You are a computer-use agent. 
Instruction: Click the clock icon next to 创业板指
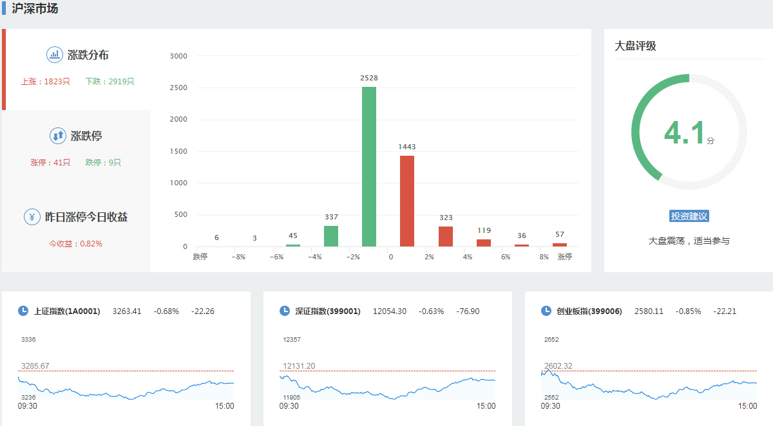pyautogui.click(x=546, y=311)
